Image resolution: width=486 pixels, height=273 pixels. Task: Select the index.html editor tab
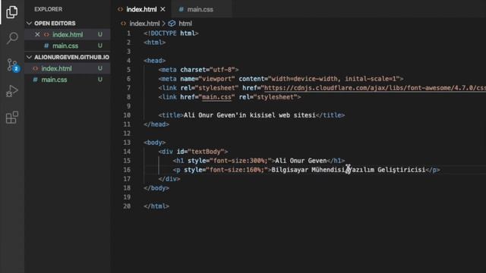pos(141,9)
